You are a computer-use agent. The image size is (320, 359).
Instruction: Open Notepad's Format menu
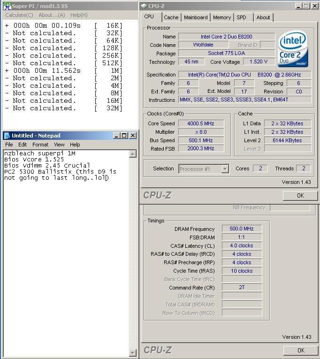[40, 145]
